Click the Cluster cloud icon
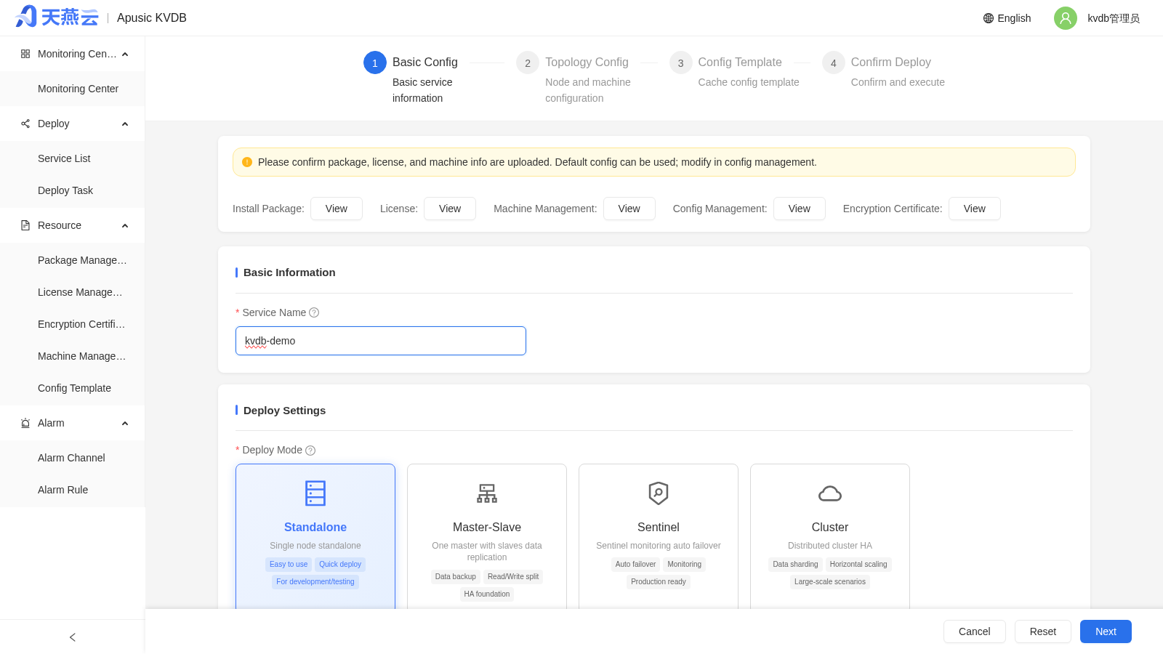Viewport: 1163px width, 654px height. point(830,494)
